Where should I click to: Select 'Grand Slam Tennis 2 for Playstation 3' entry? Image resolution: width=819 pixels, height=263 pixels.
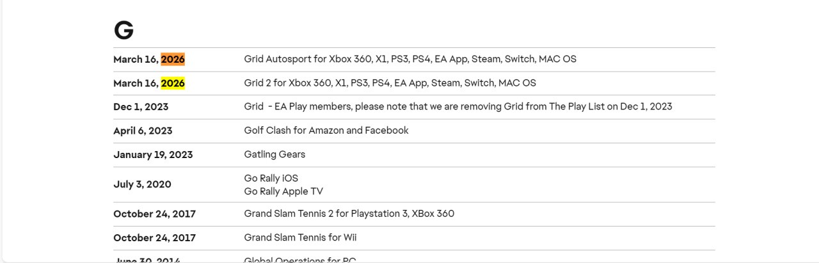point(349,213)
